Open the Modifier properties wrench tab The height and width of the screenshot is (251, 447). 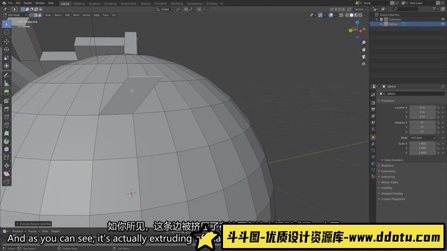(373, 144)
